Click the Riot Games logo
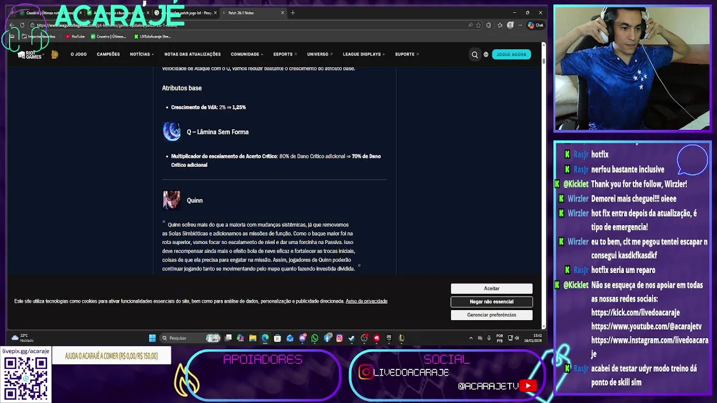This screenshot has height=403, width=717. 30,55
